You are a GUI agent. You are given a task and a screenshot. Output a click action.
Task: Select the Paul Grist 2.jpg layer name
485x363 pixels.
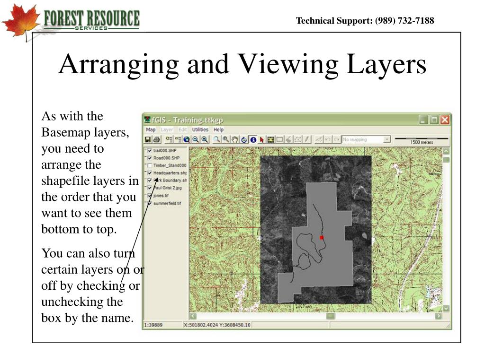168,188
